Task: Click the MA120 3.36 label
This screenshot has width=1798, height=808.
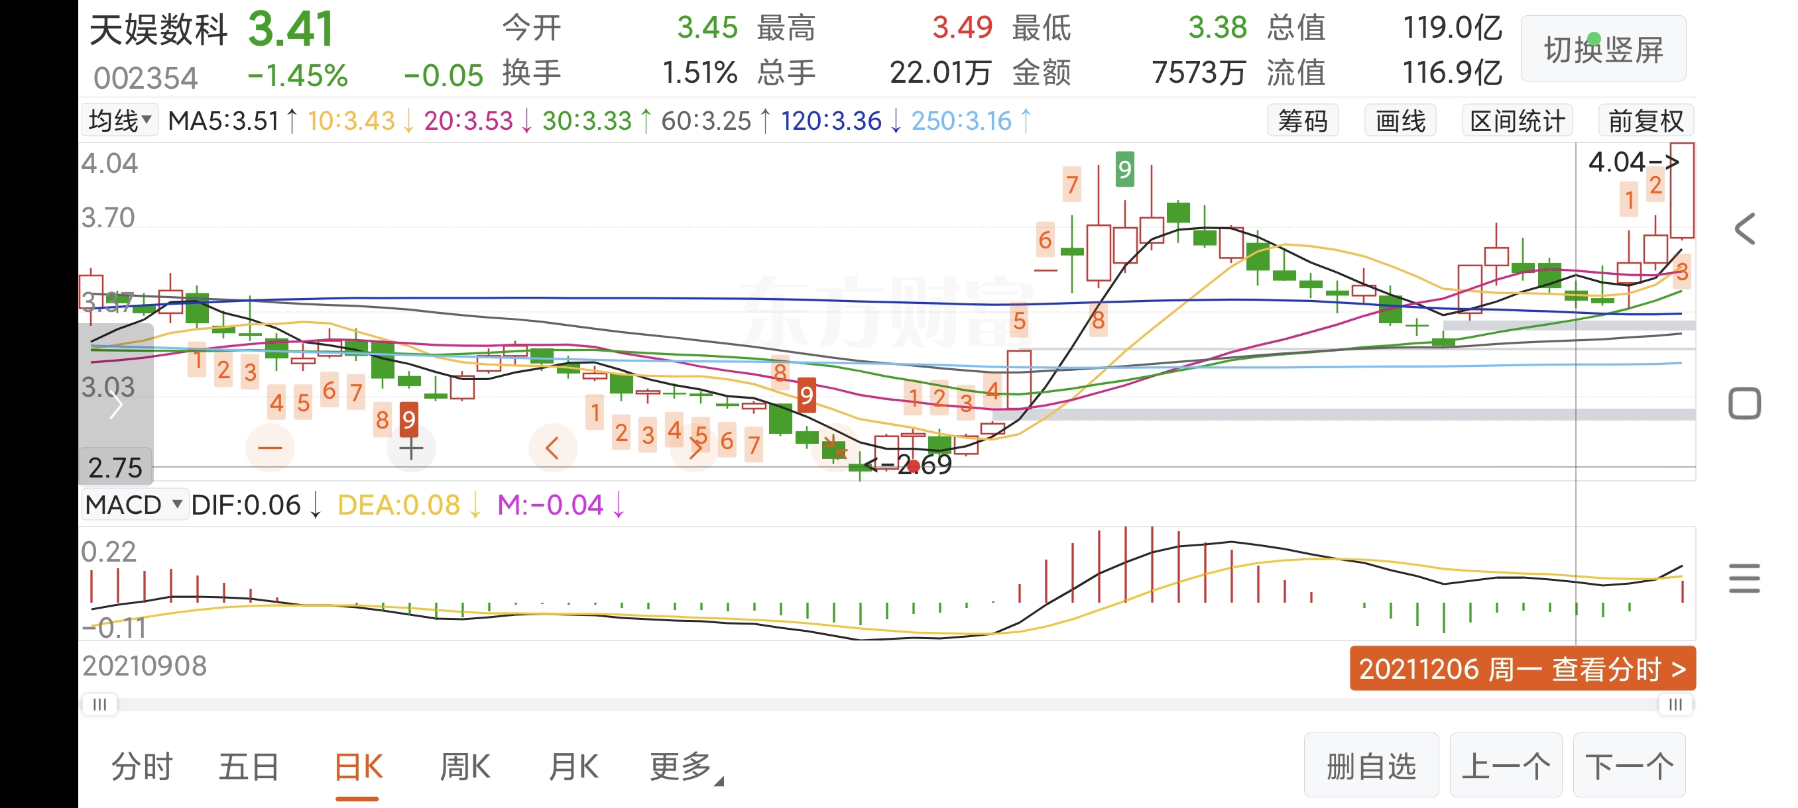Action: click(841, 121)
